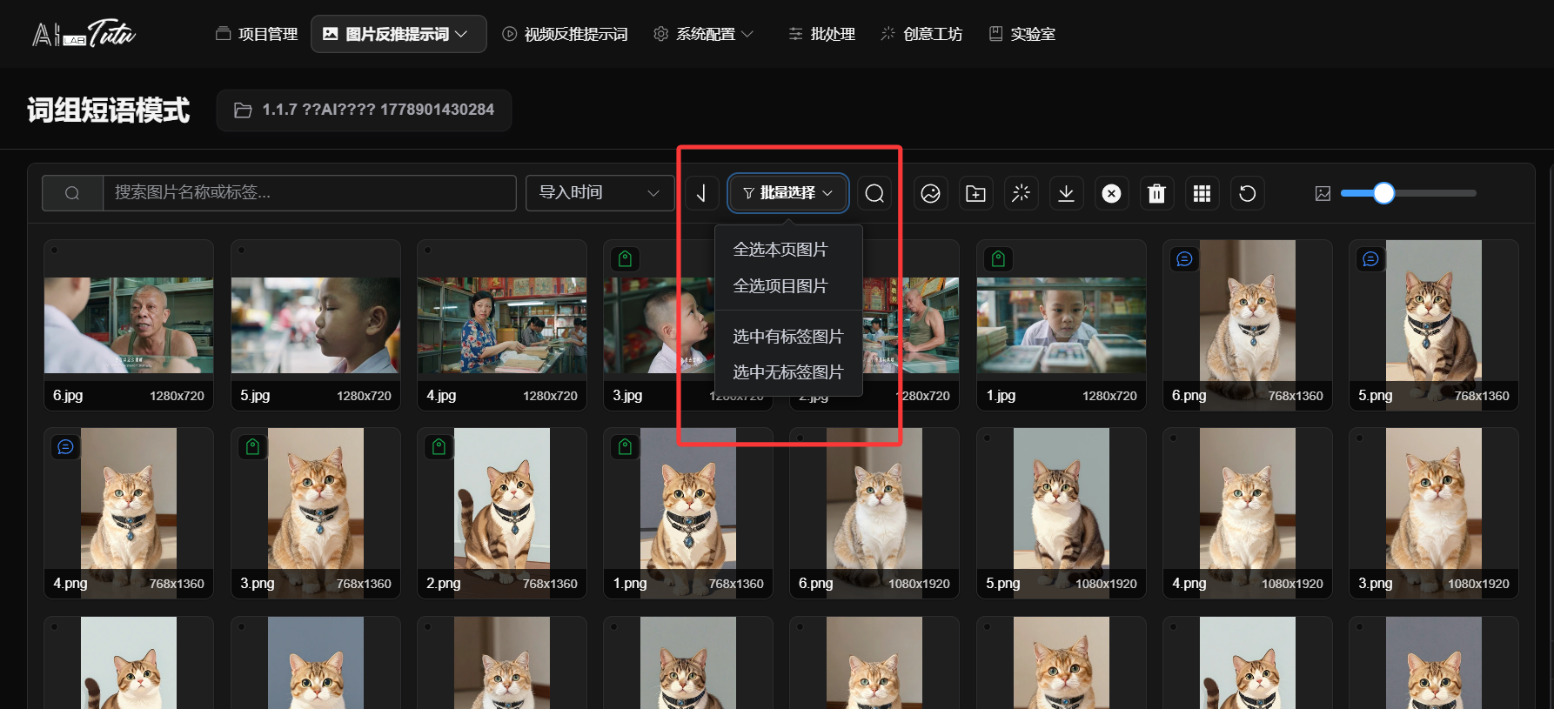Choose 全选项目图片 from the menu
1554x709 pixels.
click(x=780, y=286)
